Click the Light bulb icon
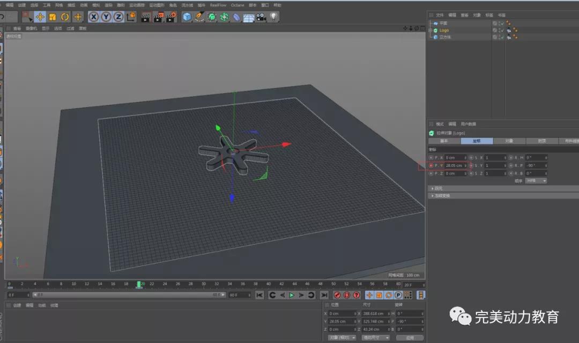Screen dimensions: 579x343 click(274, 17)
